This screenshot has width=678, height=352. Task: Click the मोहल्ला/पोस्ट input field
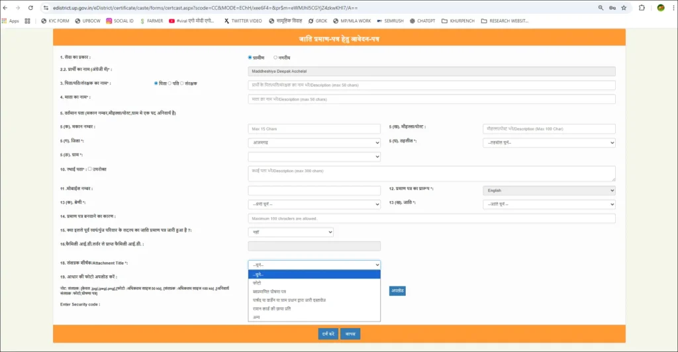[x=549, y=129]
